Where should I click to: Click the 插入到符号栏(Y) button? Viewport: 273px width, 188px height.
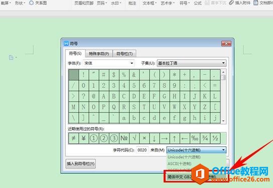81,163
